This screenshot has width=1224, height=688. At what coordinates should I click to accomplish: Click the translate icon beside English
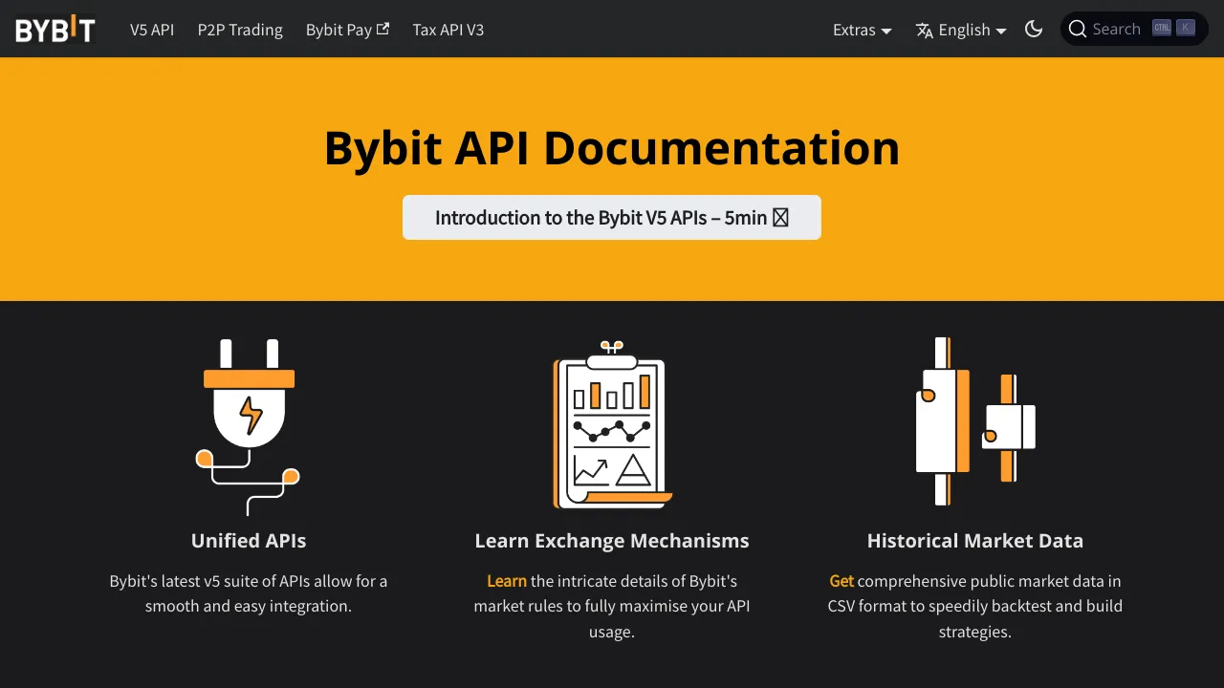coord(925,30)
